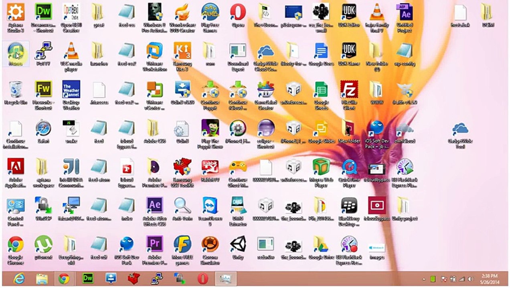This screenshot has width=510, height=288.
Task: Open Dreamweaver from the taskbar
Action: coord(88,278)
